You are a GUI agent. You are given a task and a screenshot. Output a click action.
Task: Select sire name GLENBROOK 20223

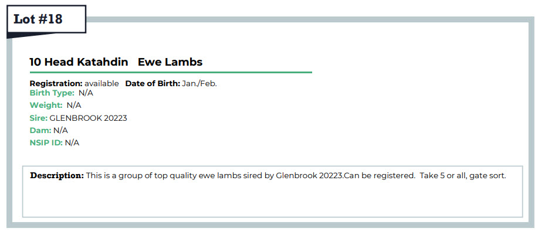point(89,118)
